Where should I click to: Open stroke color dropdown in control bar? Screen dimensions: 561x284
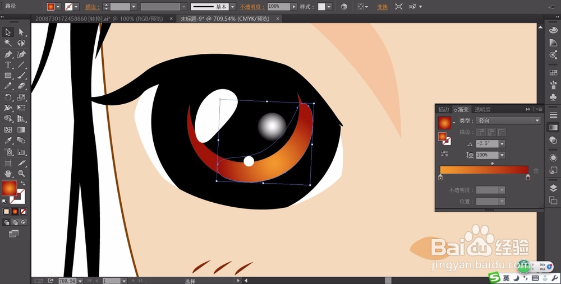click(x=76, y=6)
